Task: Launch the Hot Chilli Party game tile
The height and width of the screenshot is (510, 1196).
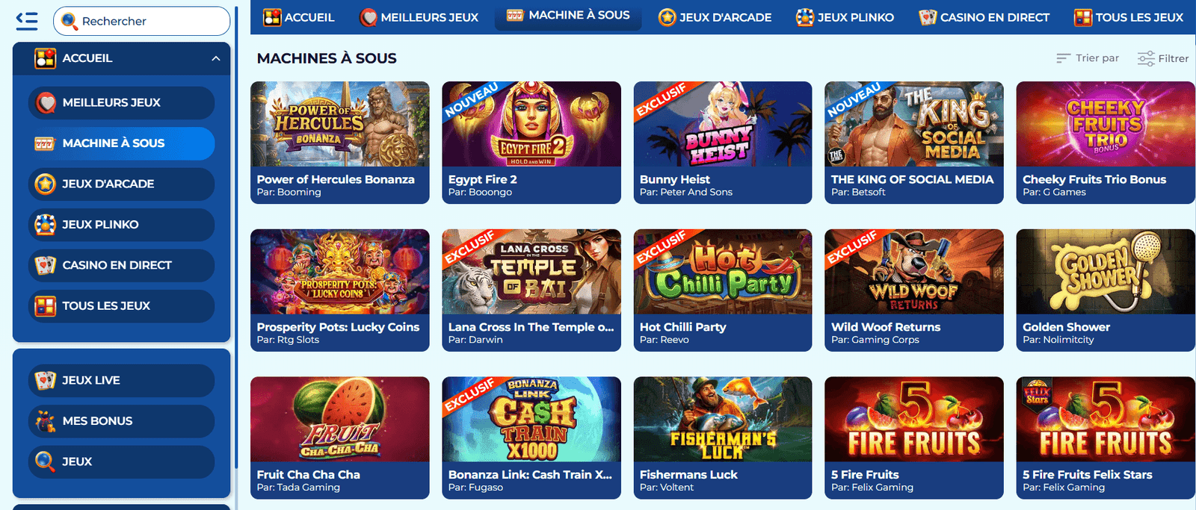Action: click(x=723, y=290)
